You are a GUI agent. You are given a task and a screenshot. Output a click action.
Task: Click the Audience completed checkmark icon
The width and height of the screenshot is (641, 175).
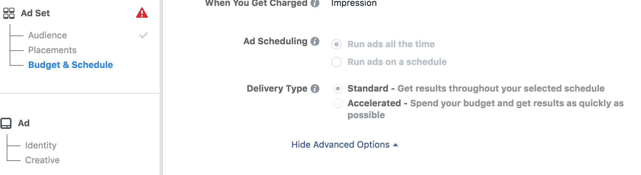pyautogui.click(x=143, y=35)
